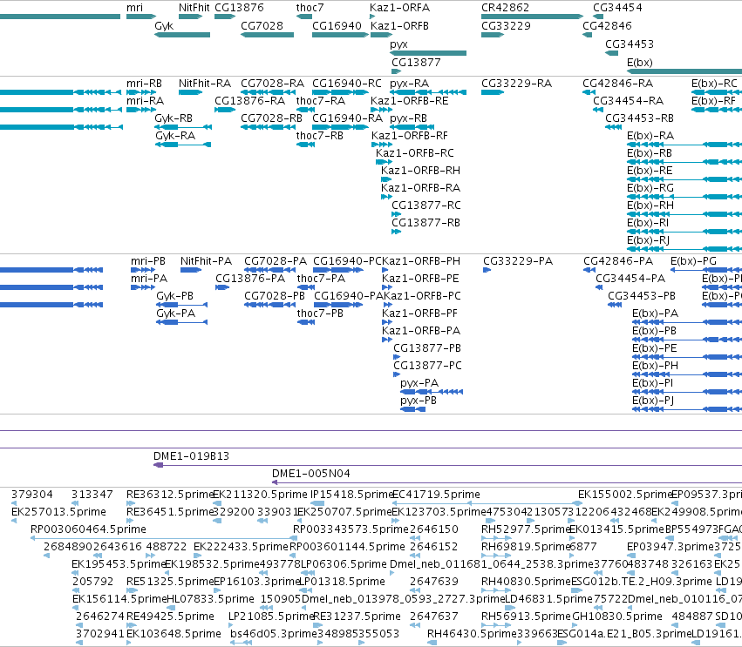The height and width of the screenshot is (647, 742).
Task: Click transcript CG33229-RA
Action: [516, 84]
